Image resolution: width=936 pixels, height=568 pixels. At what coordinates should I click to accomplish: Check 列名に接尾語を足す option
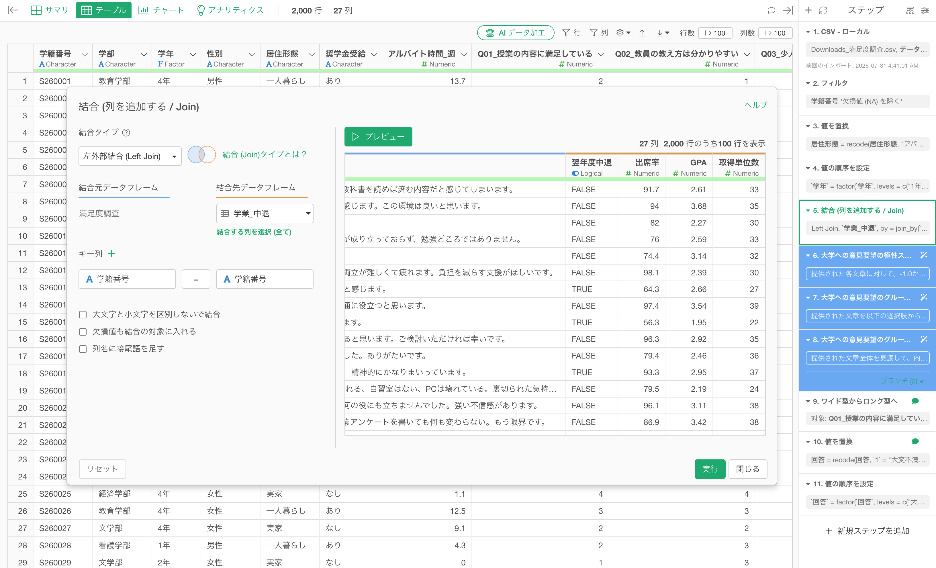pos(83,349)
